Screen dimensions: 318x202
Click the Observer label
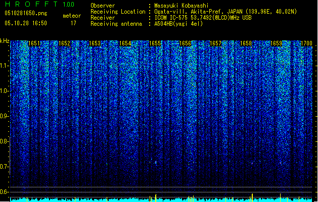(103, 6)
